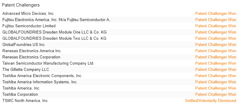Open Toshiba America Electronic Components, Inc.
The width and height of the screenshot is (241, 107).
tap(42, 76)
